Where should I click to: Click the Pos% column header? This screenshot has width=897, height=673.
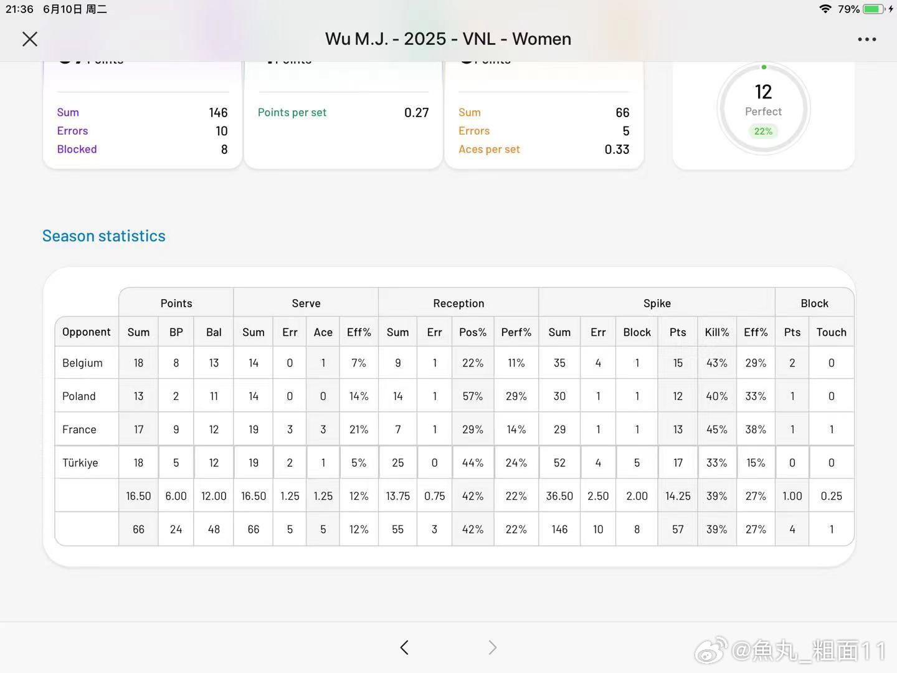473,332
